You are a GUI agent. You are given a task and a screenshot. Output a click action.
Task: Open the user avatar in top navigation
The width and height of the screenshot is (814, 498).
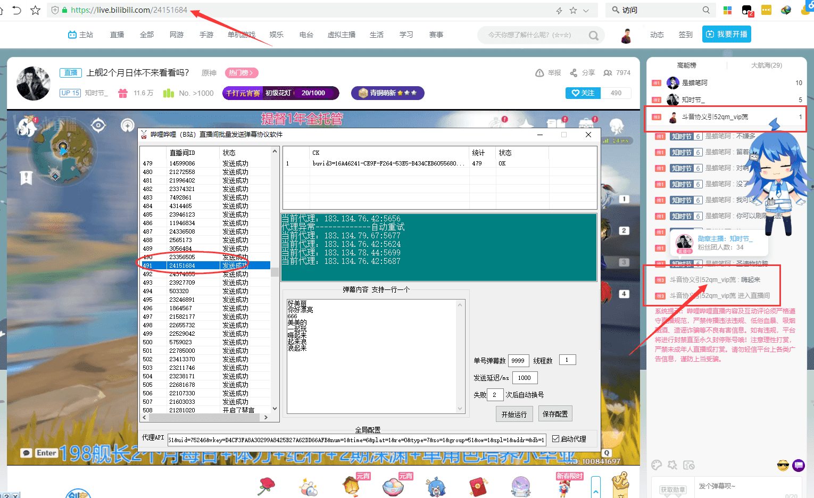click(627, 36)
